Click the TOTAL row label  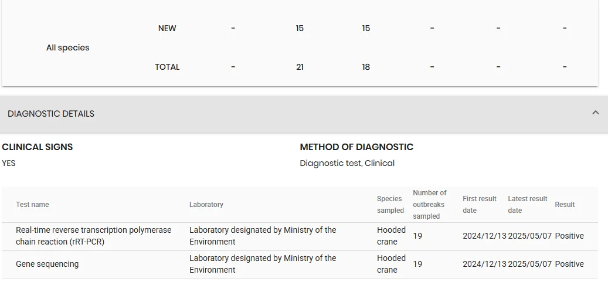[167, 67]
